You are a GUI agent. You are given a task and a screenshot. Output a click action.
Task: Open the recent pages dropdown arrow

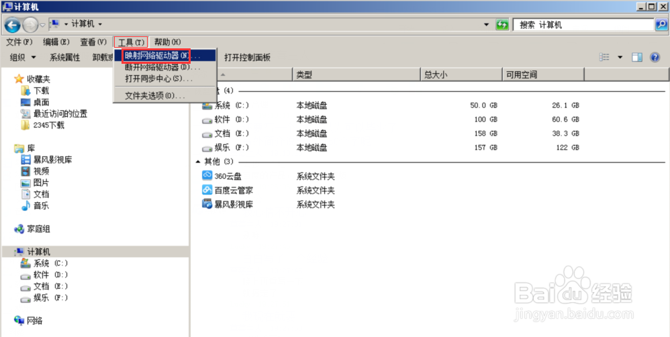click(x=42, y=26)
